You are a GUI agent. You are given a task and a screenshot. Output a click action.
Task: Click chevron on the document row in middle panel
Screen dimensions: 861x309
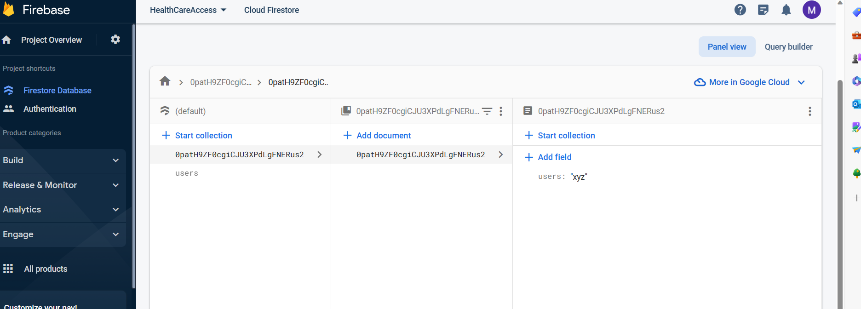(x=501, y=154)
